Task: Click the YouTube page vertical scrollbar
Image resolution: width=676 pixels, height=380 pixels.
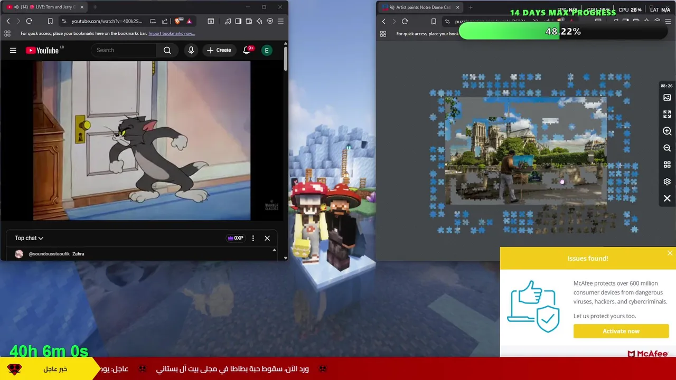Action: click(285, 58)
